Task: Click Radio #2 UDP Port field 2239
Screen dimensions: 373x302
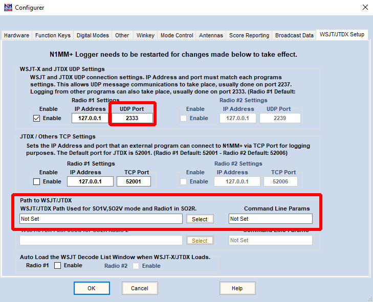Action: click(x=280, y=118)
